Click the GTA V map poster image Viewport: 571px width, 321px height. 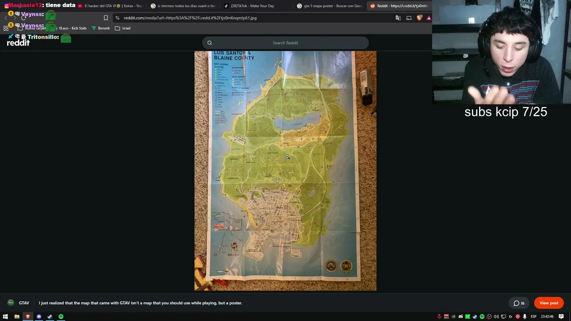[x=285, y=171]
